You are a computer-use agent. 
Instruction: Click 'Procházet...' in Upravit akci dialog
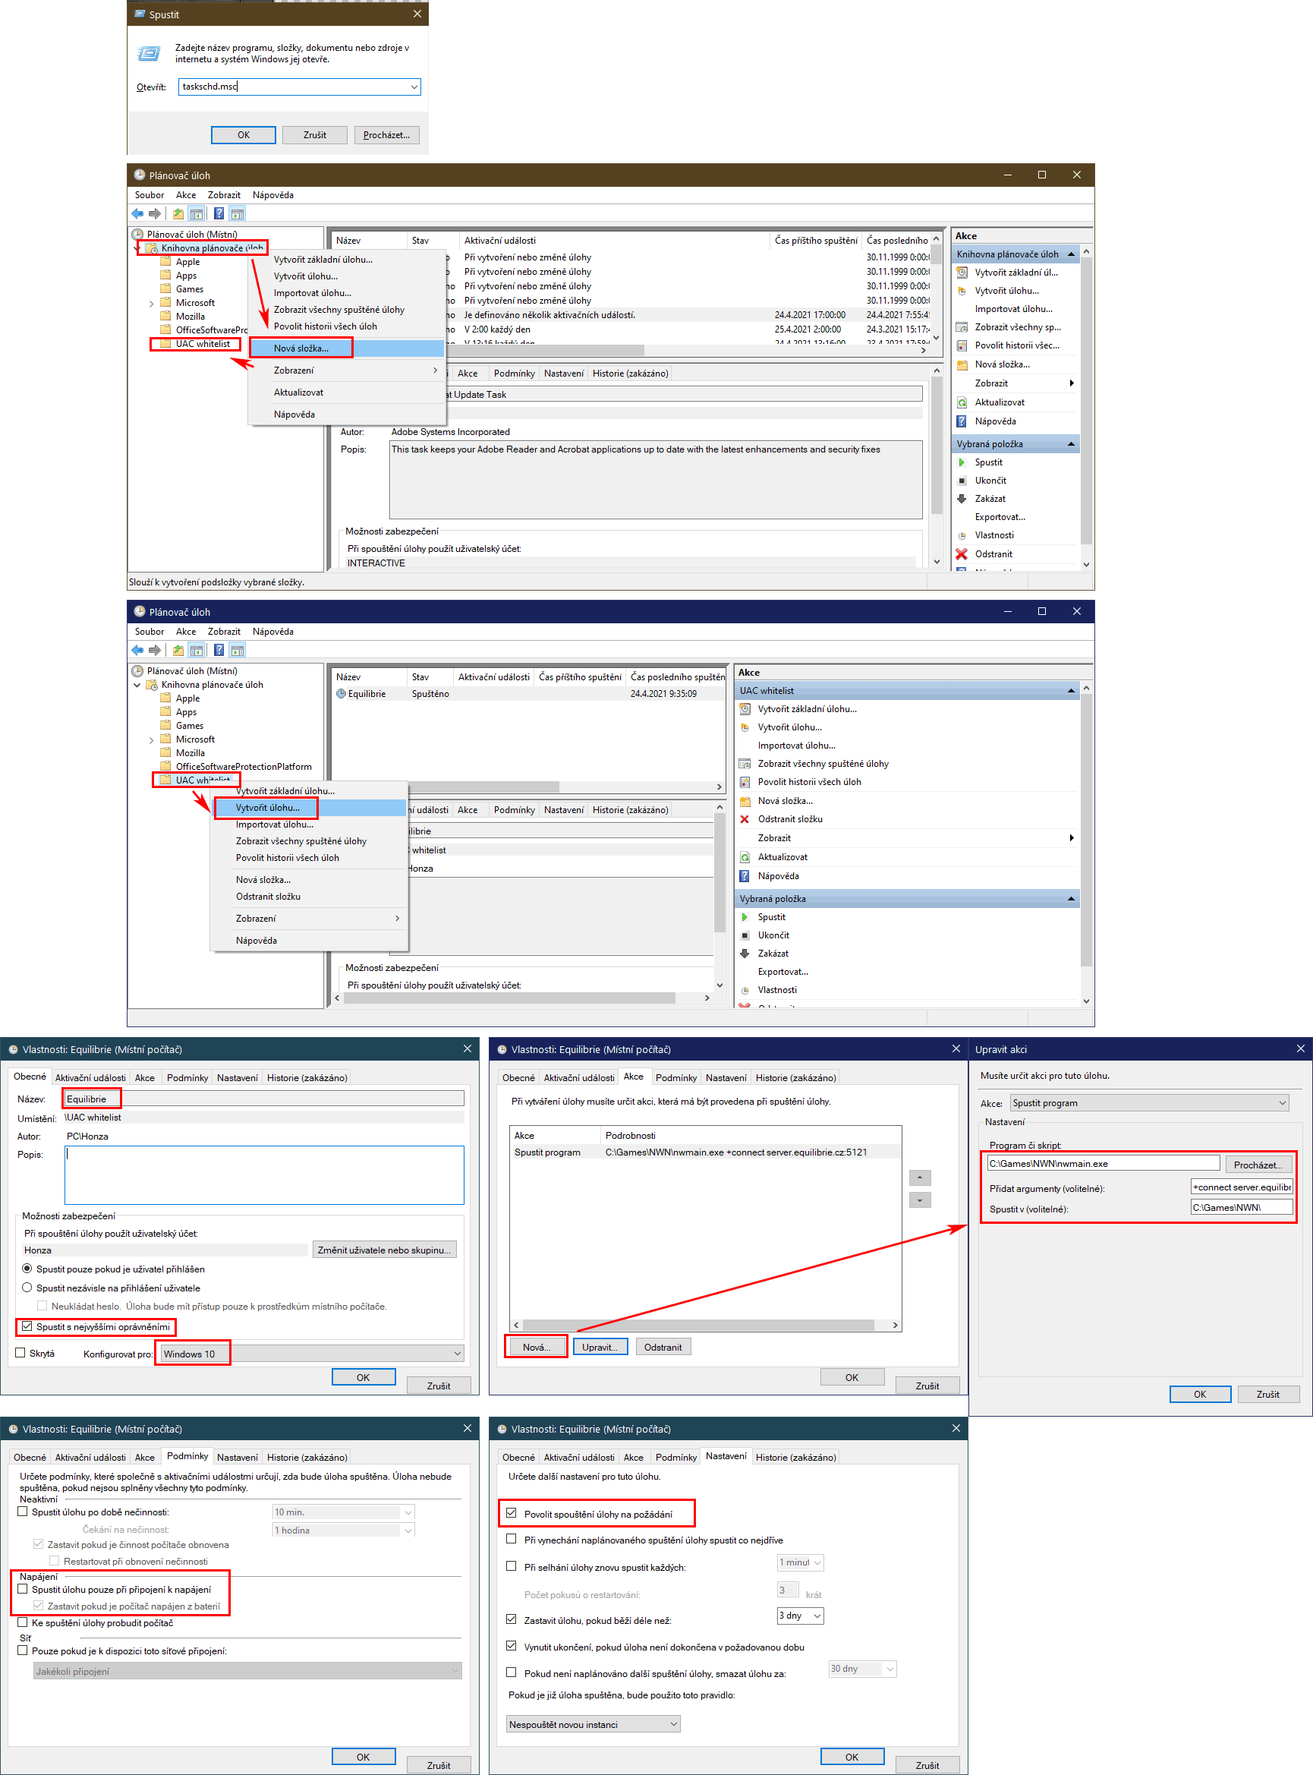(x=1258, y=1165)
